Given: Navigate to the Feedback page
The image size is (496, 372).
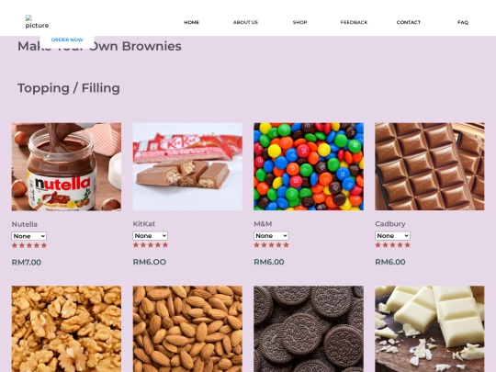Looking at the screenshot, I should pos(354,22).
